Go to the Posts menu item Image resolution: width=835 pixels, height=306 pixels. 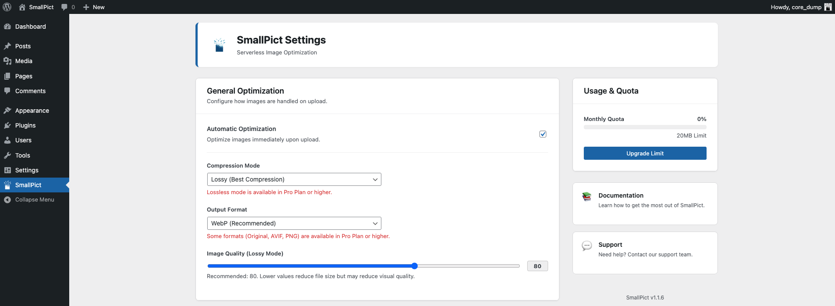23,46
